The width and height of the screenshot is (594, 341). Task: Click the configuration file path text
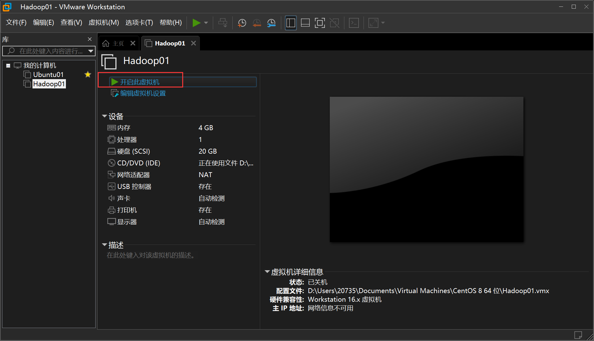(x=428, y=291)
